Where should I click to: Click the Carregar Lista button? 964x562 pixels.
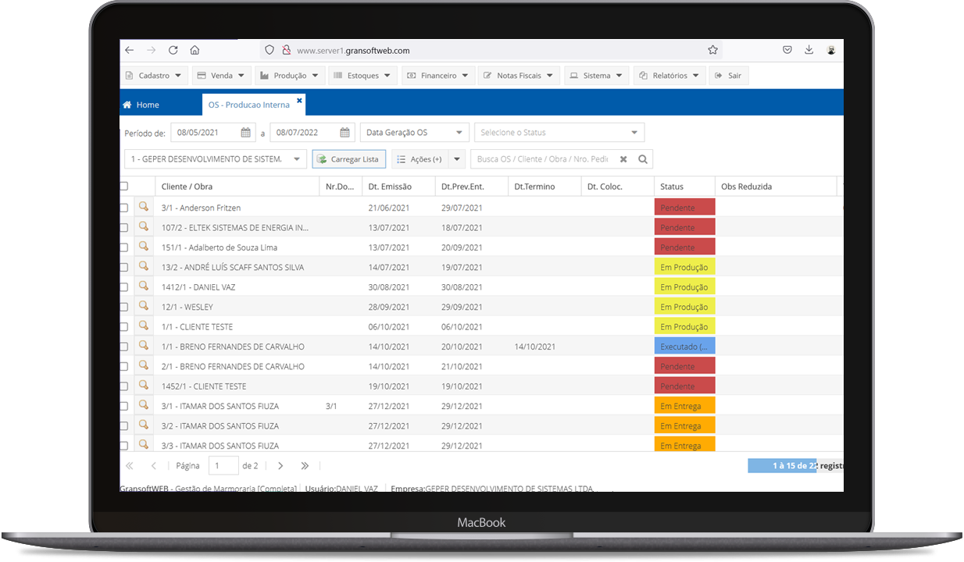coord(348,158)
